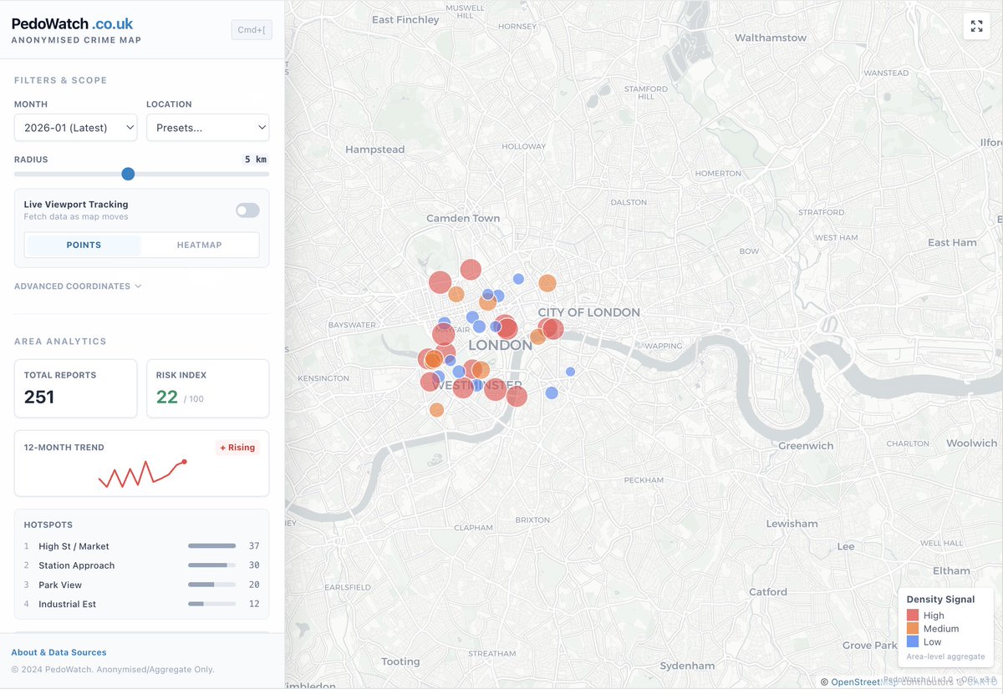This screenshot has height=694, width=1003.
Task: Click the Risk Index value 22
Action: click(x=167, y=398)
